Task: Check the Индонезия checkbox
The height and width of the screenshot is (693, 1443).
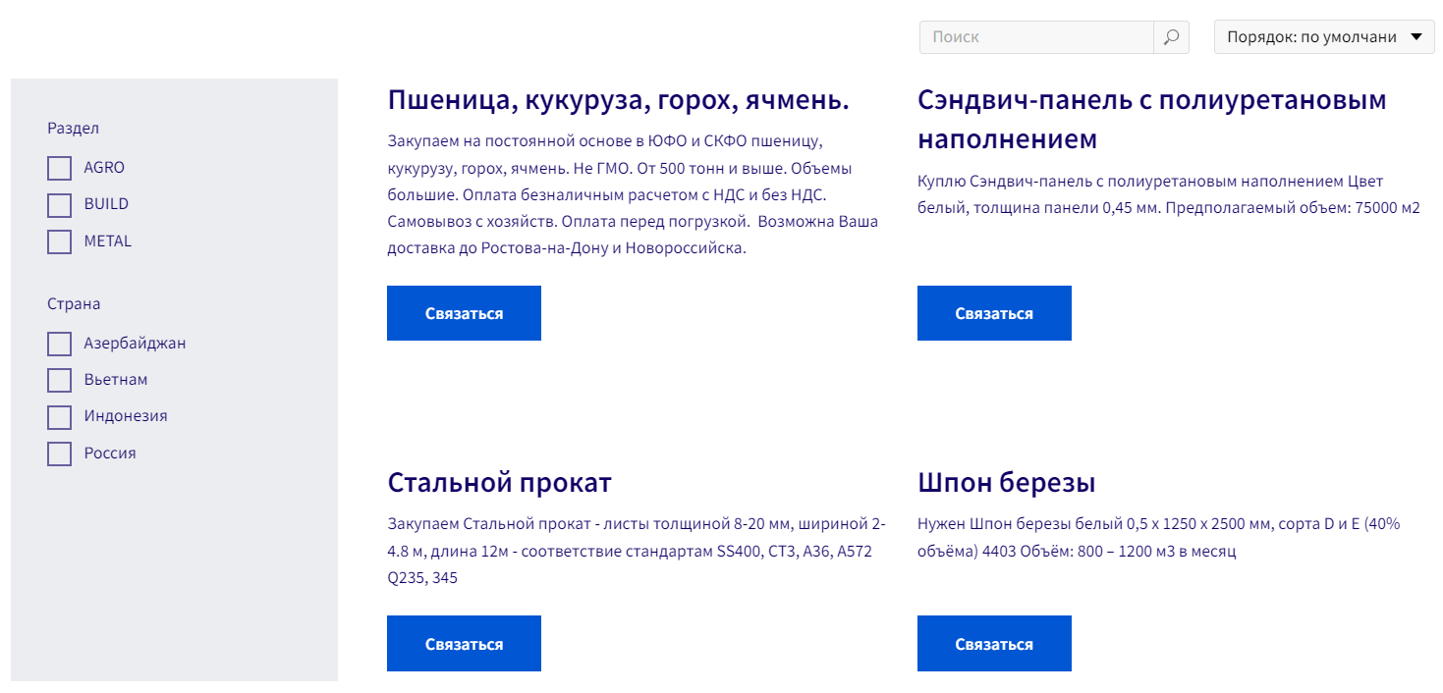Action: tap(60, 416)
